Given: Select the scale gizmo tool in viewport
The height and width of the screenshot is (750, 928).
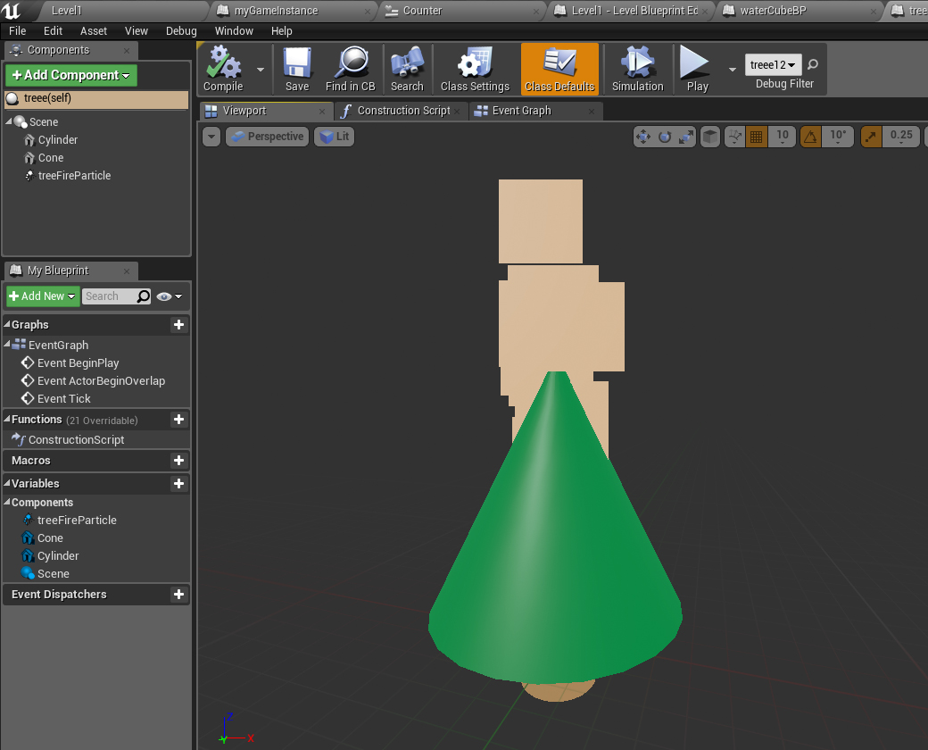Looking at the screenshot, I should [686, 137].
